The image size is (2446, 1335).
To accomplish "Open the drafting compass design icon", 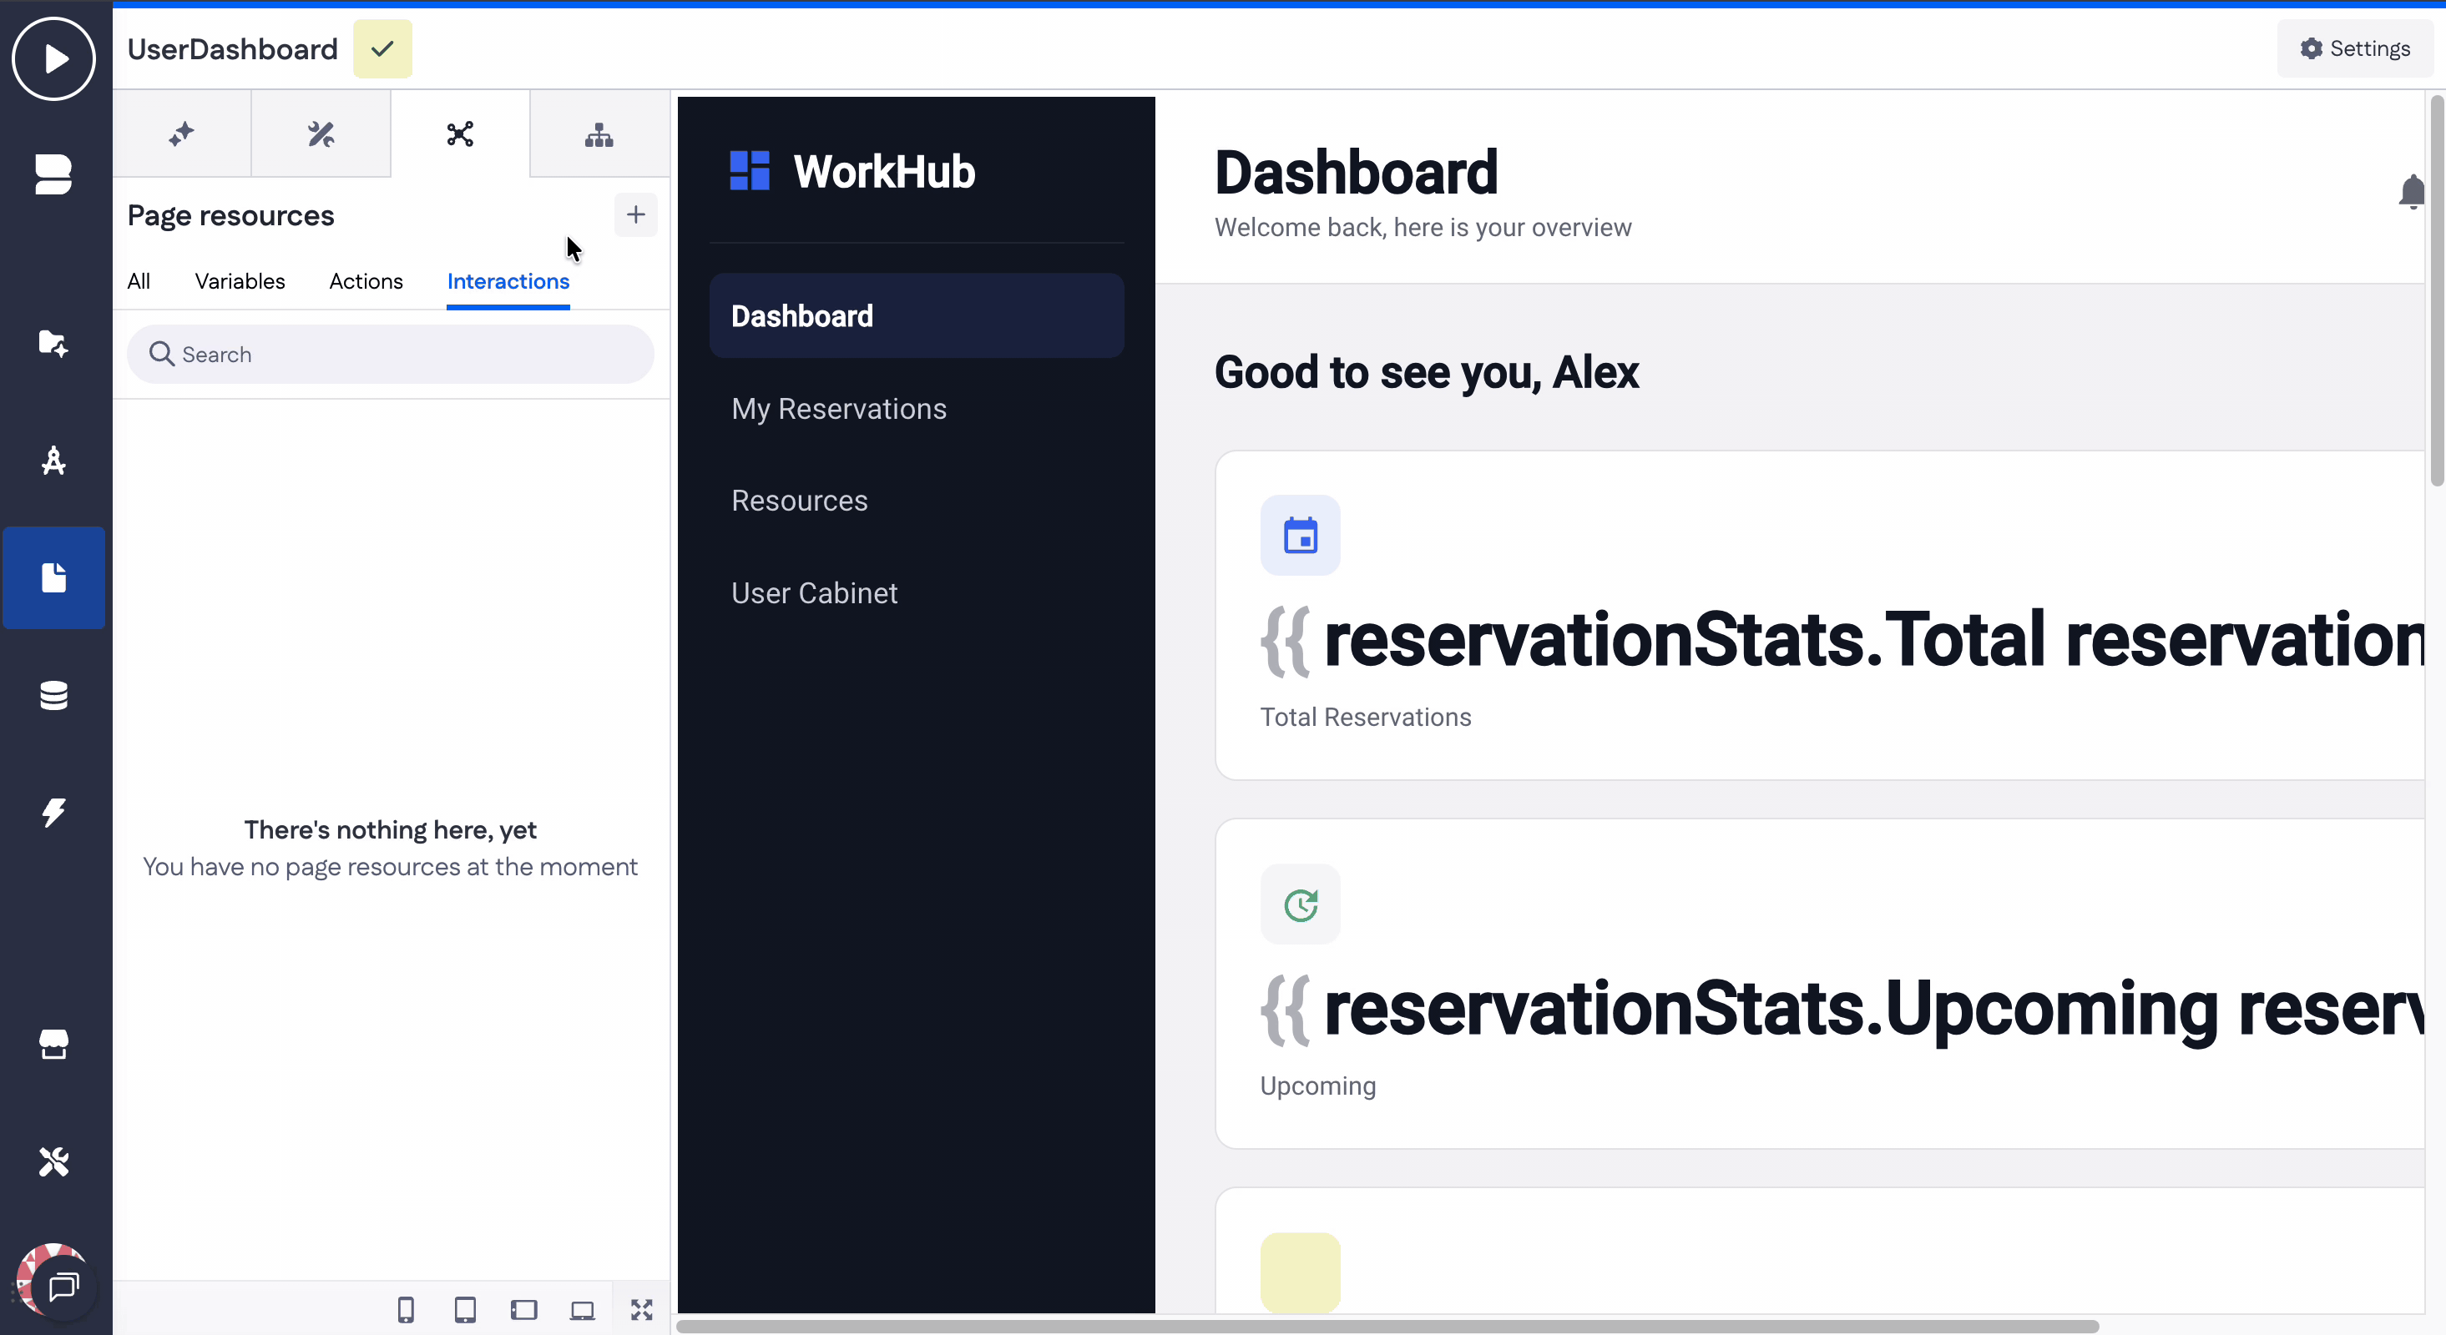I will click(54, 461).
